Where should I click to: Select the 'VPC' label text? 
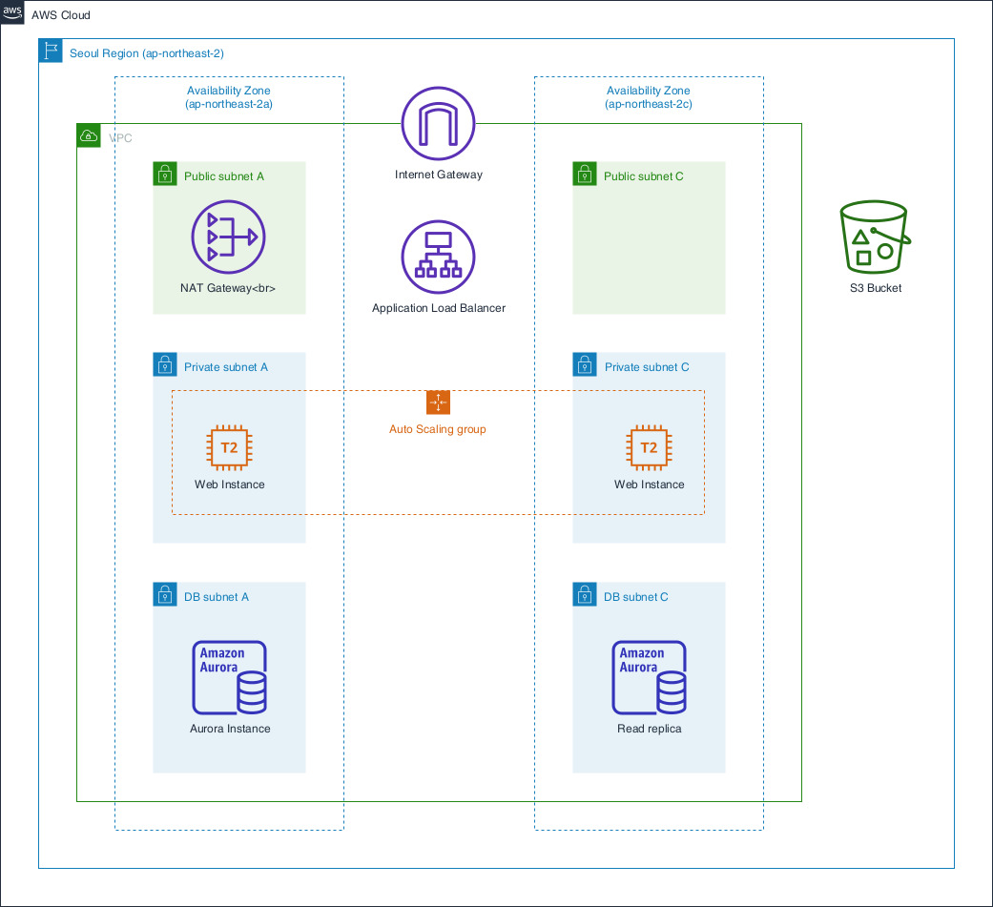coord(120,138)
